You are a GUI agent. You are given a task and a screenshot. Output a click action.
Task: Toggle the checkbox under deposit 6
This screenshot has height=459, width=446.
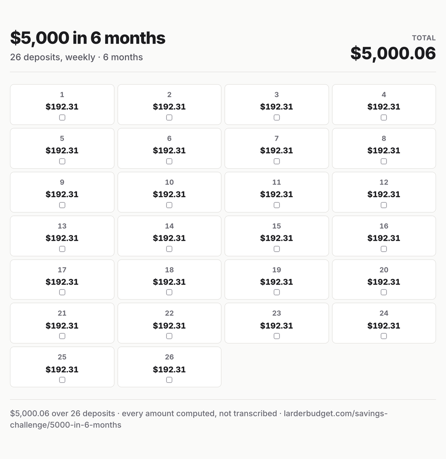(x=169, y=161)
